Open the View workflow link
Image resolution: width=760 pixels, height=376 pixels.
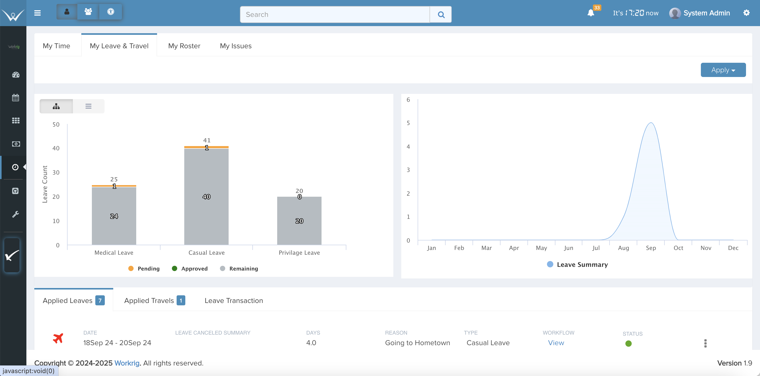(556, 343)
